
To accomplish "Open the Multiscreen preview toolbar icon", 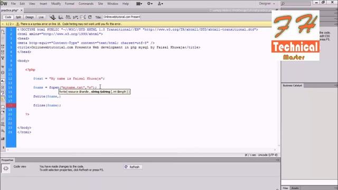I will coord(53,17).
